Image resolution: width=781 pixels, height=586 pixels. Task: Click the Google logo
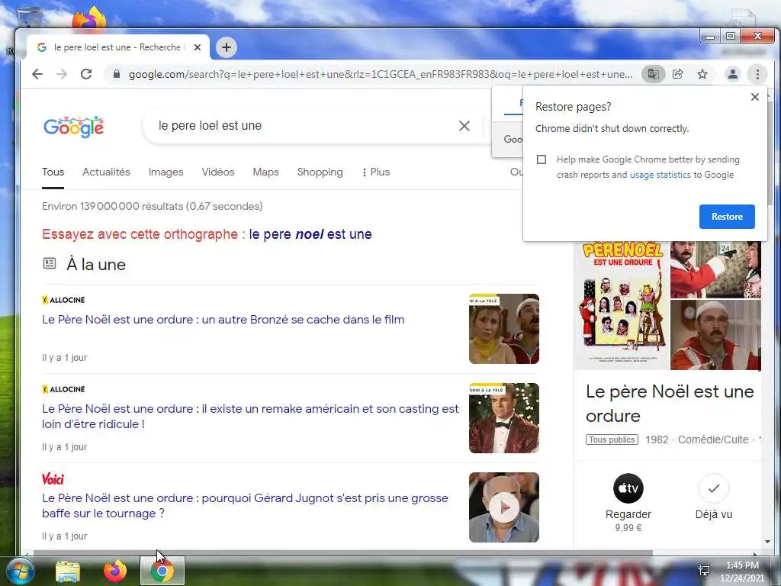click(x=74, y=127)
